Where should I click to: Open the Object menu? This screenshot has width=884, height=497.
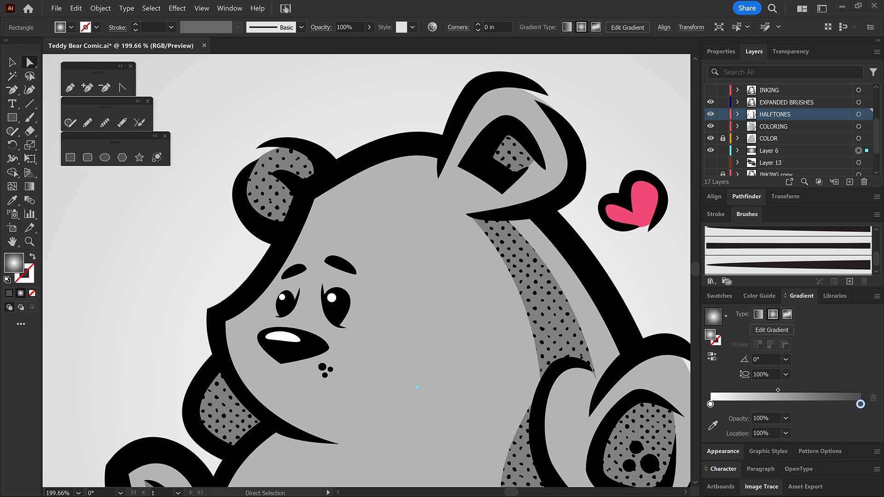100,8
